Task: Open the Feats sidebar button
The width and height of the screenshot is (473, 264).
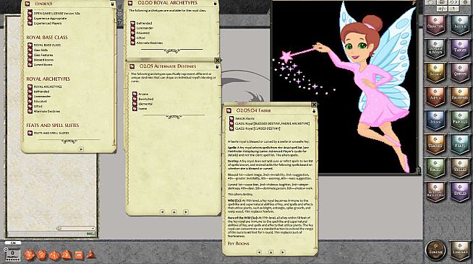Action: click(x=460, y=144)
